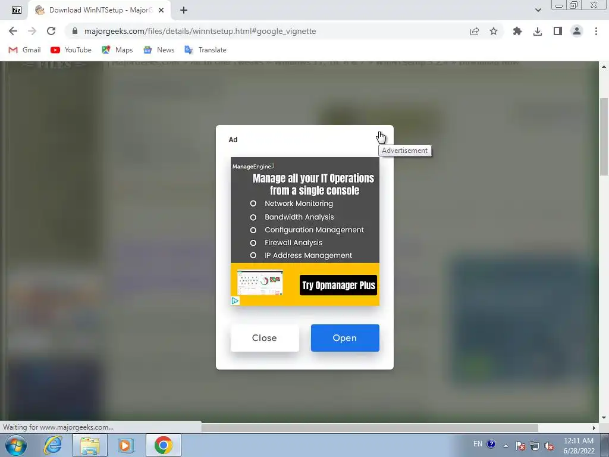The image size is (609, 457).
Task: Select the Download WinNTSetup tab
Action: coord(99,10)
